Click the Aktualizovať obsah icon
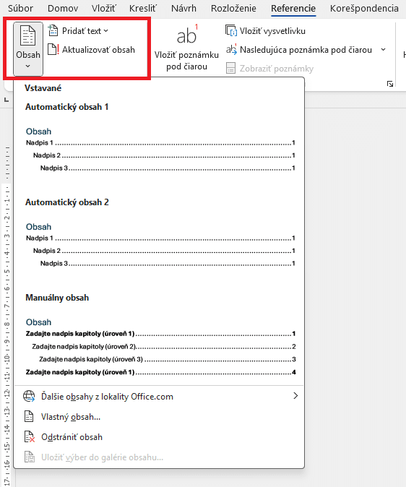The width and height of the screenshot is (406, 487). coord(53,49)
